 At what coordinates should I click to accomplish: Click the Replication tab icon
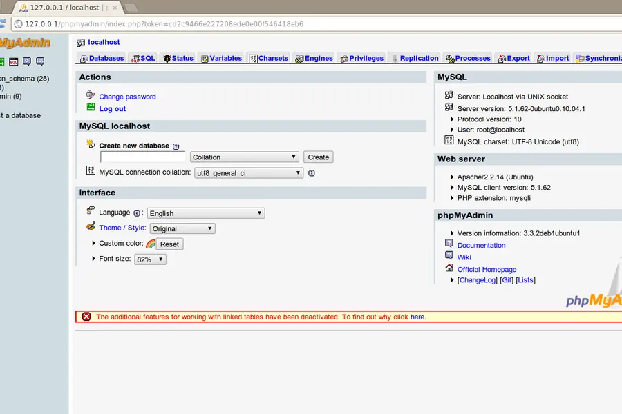[x=395, y=59]
